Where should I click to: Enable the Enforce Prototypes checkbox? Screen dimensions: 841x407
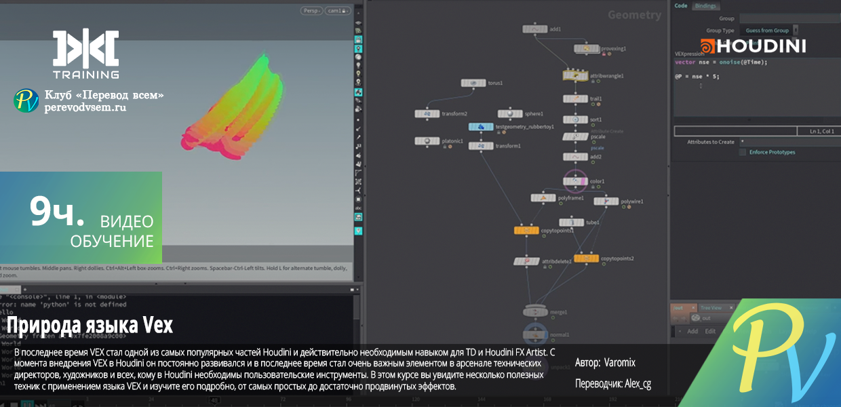[743, 152]
